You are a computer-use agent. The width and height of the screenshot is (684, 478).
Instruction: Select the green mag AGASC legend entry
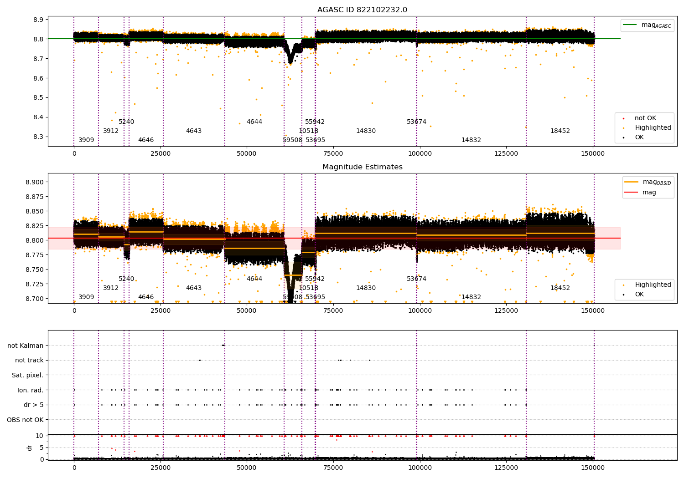pos(647,25)
